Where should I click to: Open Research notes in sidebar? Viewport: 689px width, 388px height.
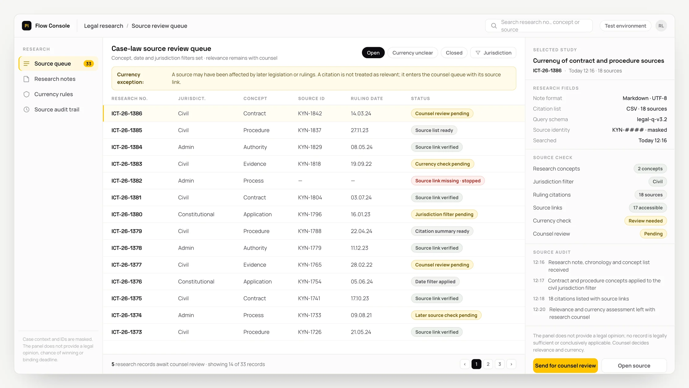pos(58,79)
